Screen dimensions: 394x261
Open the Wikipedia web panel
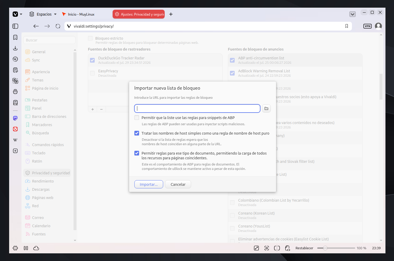tap(15, 140)
